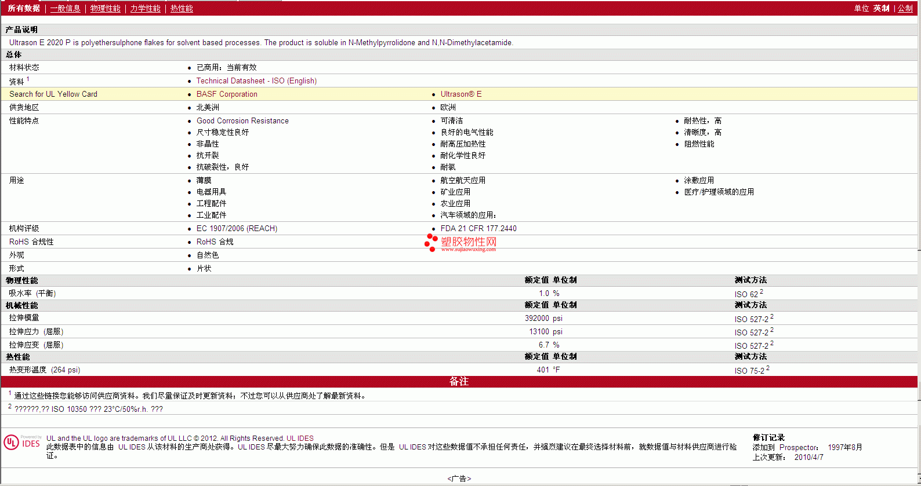Click the 6.7 % strain value
The height and width of the screenshot is (486, 921).
pyautogui.click(x=549, y=345)
